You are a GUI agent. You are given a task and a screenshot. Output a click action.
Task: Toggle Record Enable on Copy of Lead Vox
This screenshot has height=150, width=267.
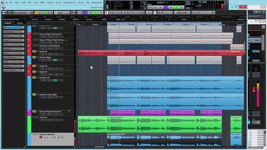pyautogui.click(x=41, y=137)
